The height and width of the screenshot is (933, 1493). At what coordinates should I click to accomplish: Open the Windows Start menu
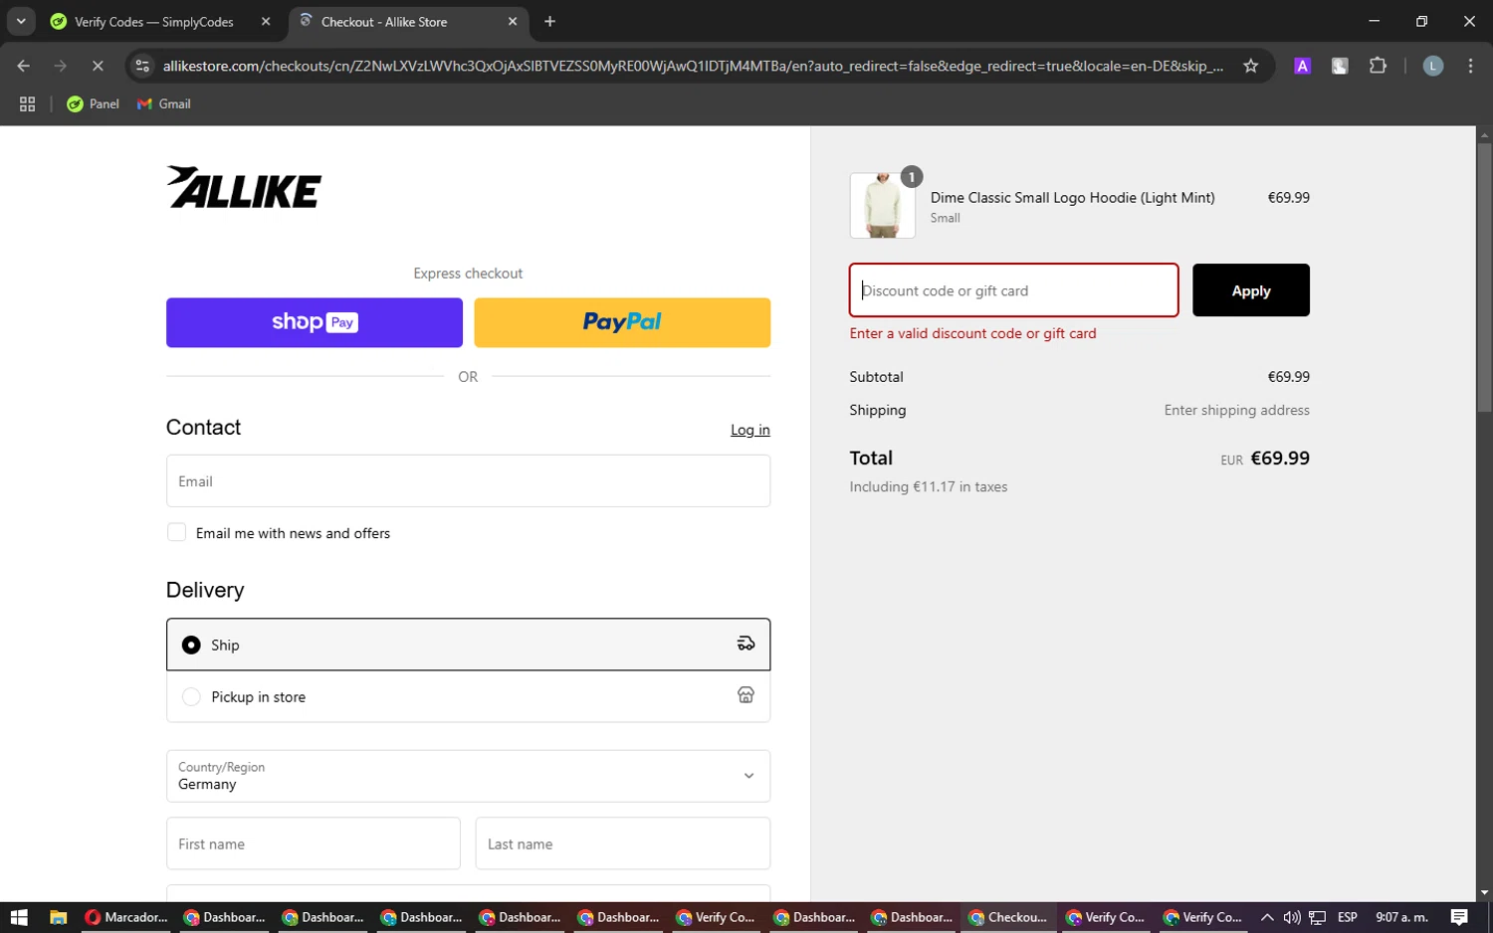point(19,917)
